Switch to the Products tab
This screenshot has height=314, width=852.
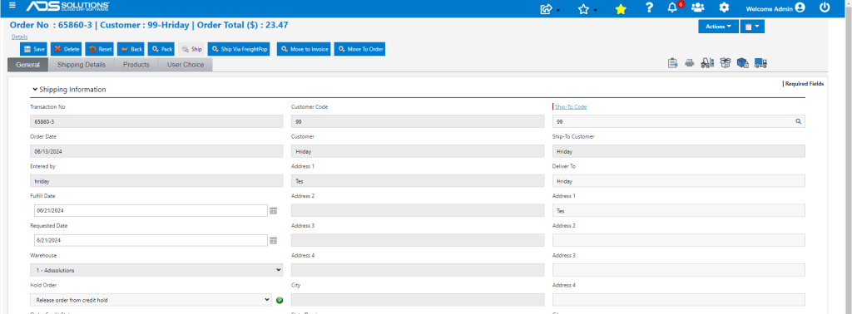coord(136,65)
